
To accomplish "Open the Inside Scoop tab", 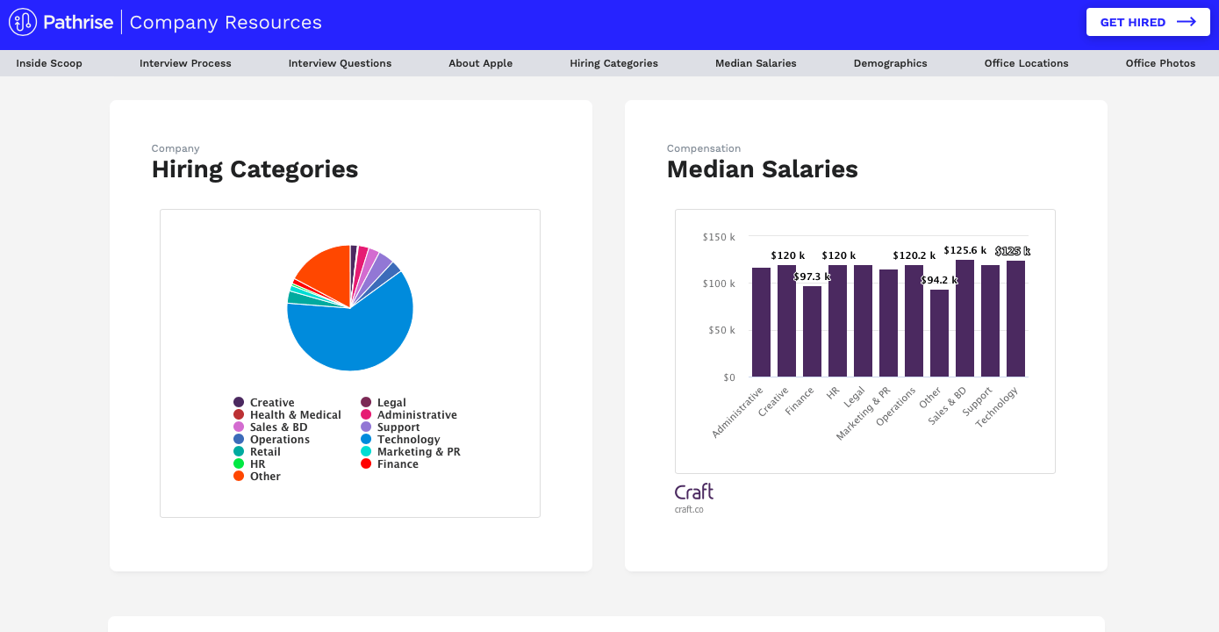I will click(x=49, y=63).
